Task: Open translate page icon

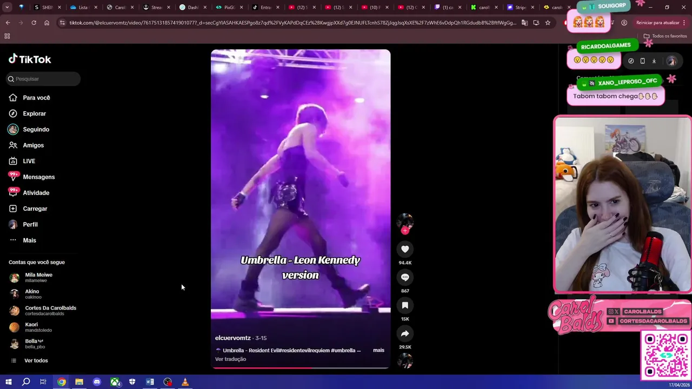Action: [x=524, y=23]
